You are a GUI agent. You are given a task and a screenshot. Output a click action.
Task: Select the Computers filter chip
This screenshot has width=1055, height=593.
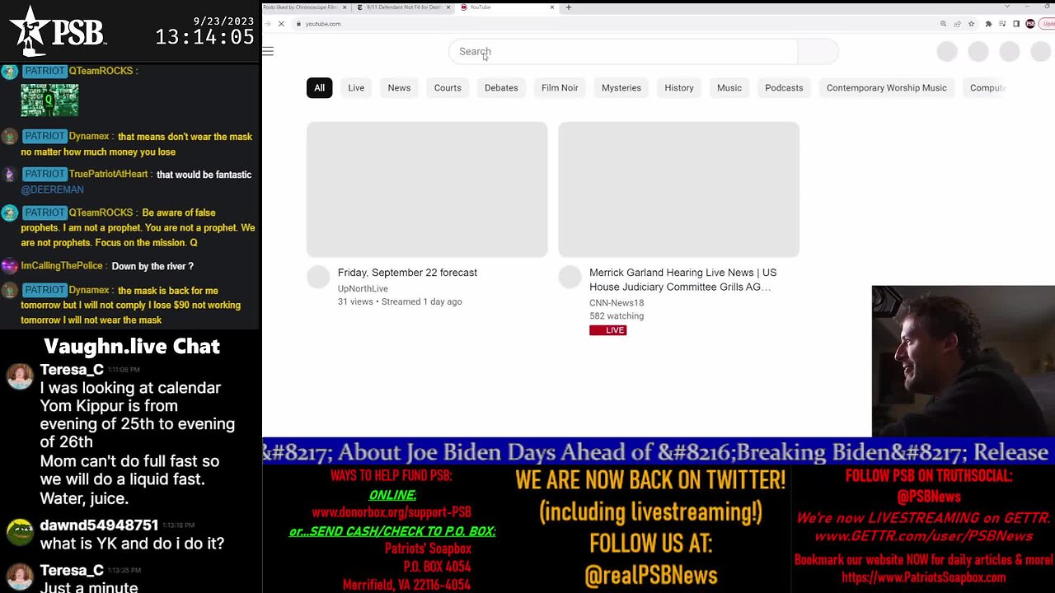(986, 87)
